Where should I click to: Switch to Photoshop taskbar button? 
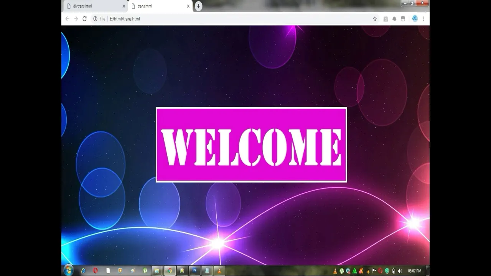(x=194, y=271)
